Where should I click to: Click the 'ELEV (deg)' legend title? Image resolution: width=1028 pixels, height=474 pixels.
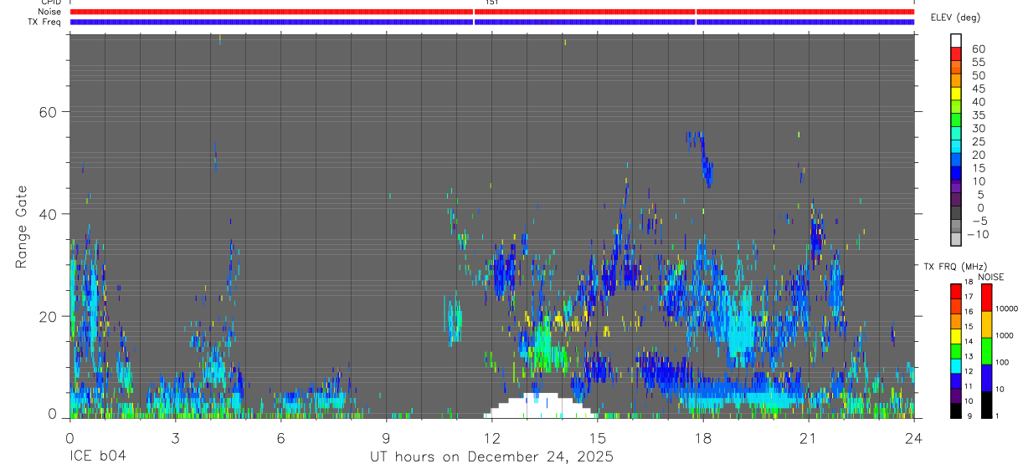coord(956,18)
